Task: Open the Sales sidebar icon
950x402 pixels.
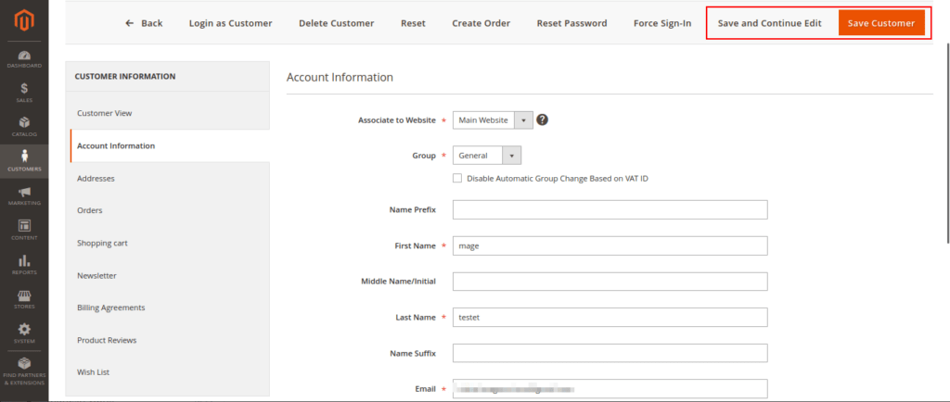Action: [24, 92]
